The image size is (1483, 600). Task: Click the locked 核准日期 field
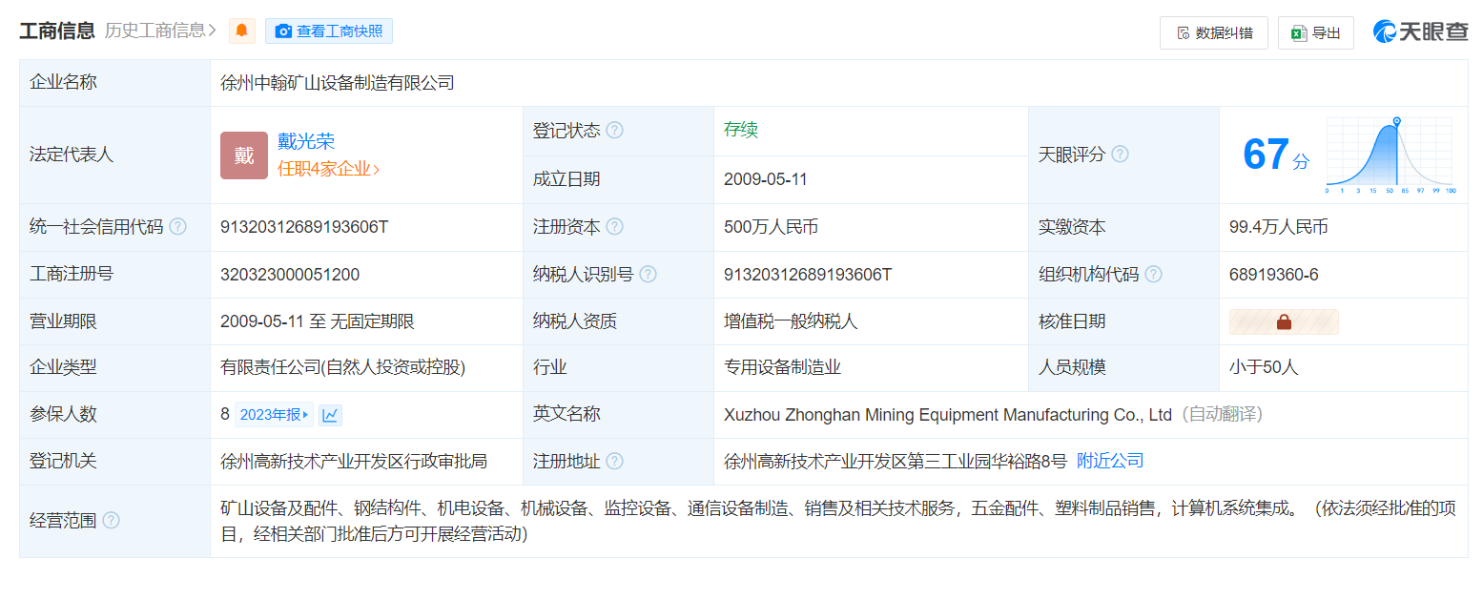[1284, 321]
